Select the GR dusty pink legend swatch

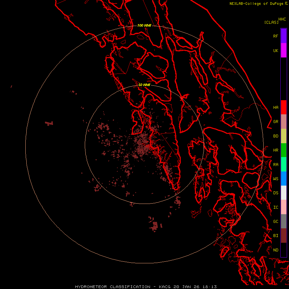pos(284,122)
